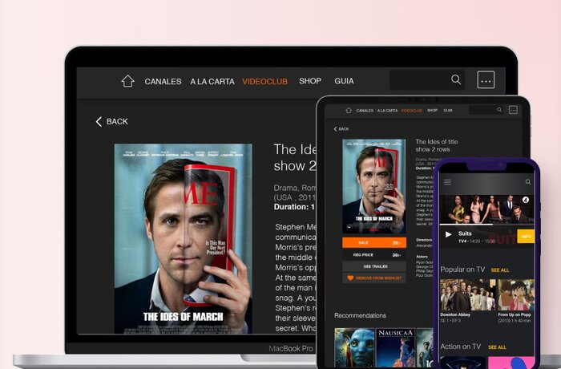Click the home icon in laptop navbar
Viewport: 561px width, 369px height.
(127, 81)
